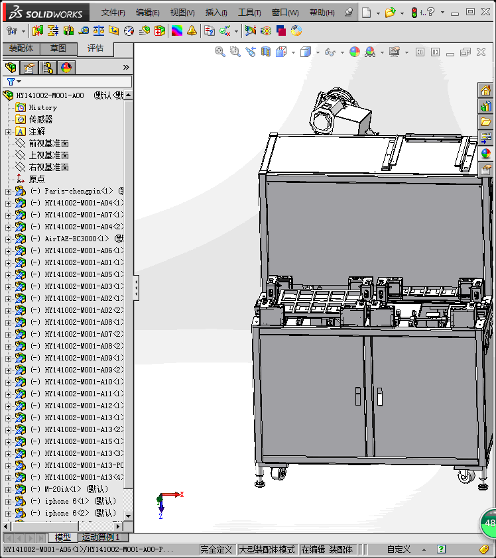Viewport: 496px width, 558px height.
Task: Expand the 注解 annotations folder
Action: coord(8,132)
